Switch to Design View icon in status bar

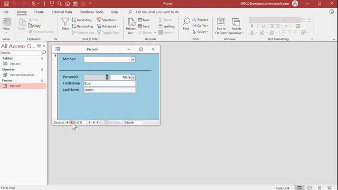click(x=330, y=188)
